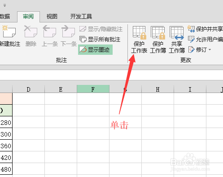Toggle Show Ink (显示墨迹)
This screenshot has height=177, width=223.
[95, 50]
